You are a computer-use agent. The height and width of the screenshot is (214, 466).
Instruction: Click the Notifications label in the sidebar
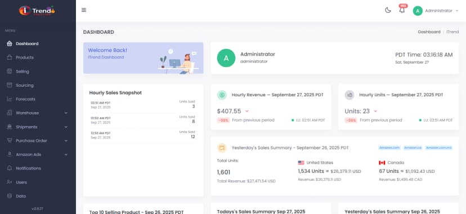pos(28,168)
